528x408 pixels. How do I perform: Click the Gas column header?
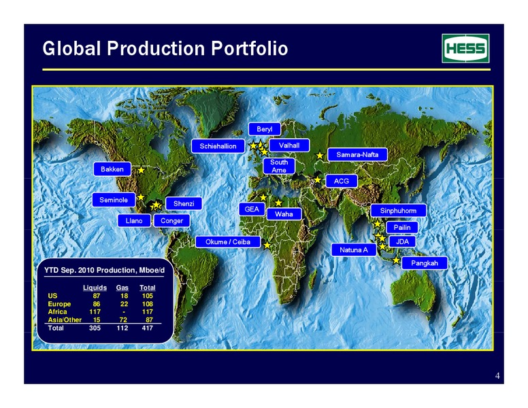[x=122, y=288]
